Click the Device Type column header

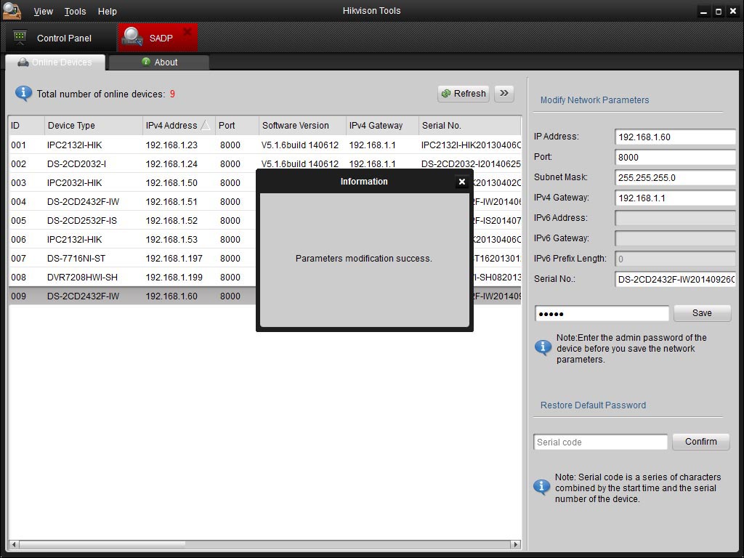tap(94, 125)
